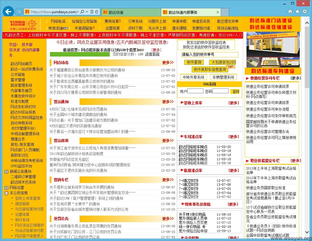This screenshot has height=241, width=312.
Task: Open 关于福建莆田公司仙游县分部 notice
Action: 87,70
